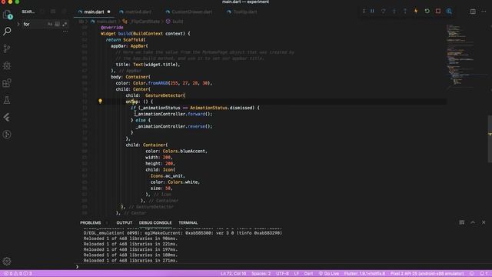This screenshot has width=492, height=277.
Task: Toggle Use Regular Expression in search
Action: coord(65,24)
